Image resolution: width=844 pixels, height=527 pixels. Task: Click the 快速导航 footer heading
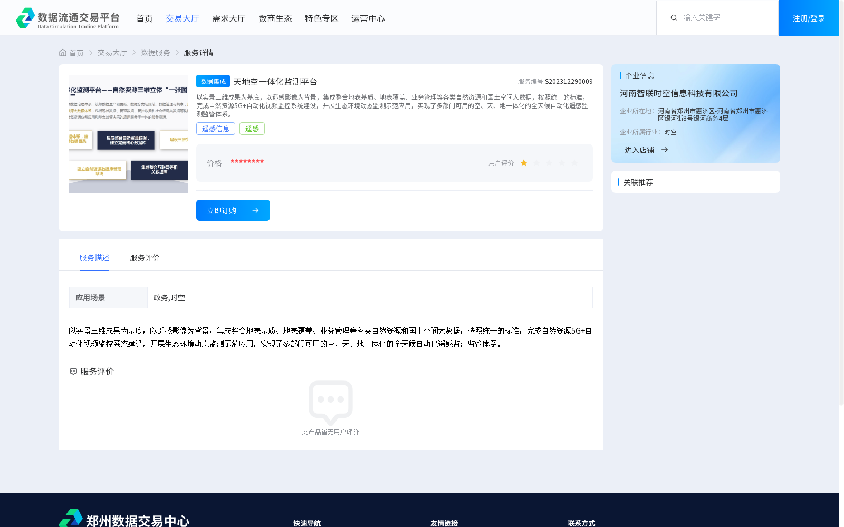307,523
